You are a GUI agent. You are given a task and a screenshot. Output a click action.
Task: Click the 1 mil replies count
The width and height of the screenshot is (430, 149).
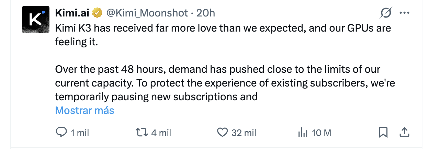click(79, 133)
